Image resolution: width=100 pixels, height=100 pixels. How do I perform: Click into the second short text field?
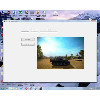34,32
